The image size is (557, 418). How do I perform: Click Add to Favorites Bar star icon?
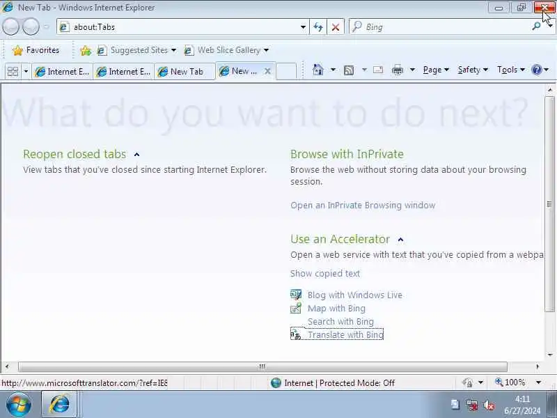tap(85, 50)
